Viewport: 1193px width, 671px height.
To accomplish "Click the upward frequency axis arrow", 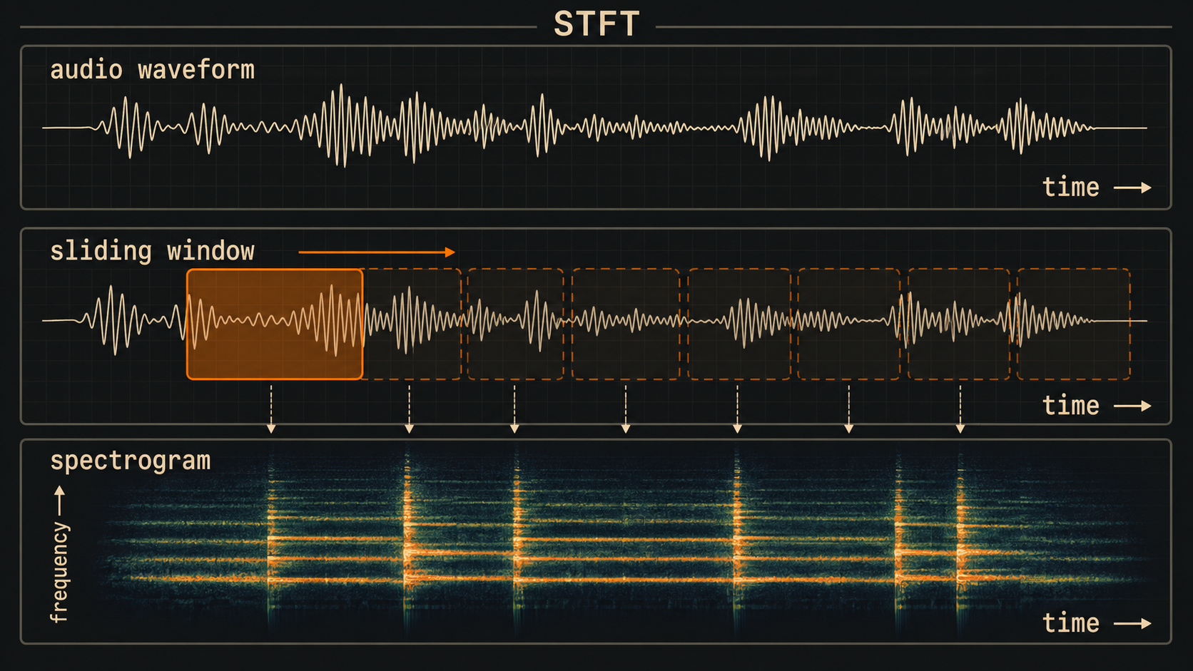I will 60,500.
